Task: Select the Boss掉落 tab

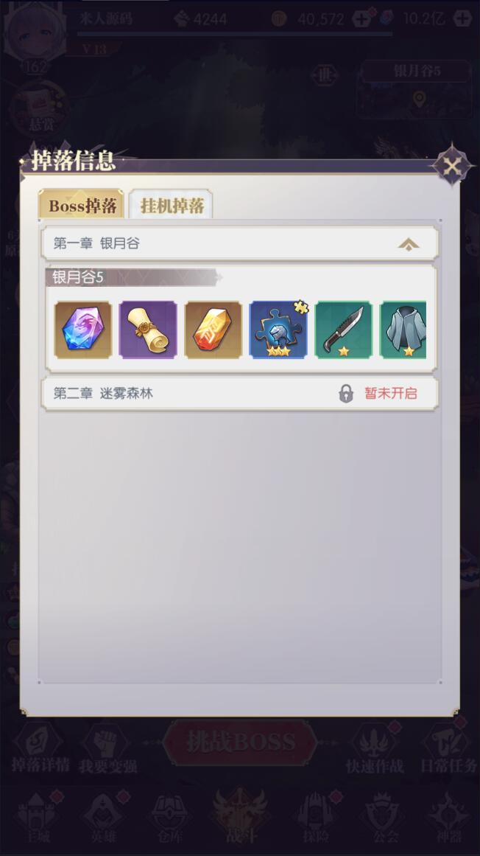Action: pyautogui.click(x=82, y=205)
